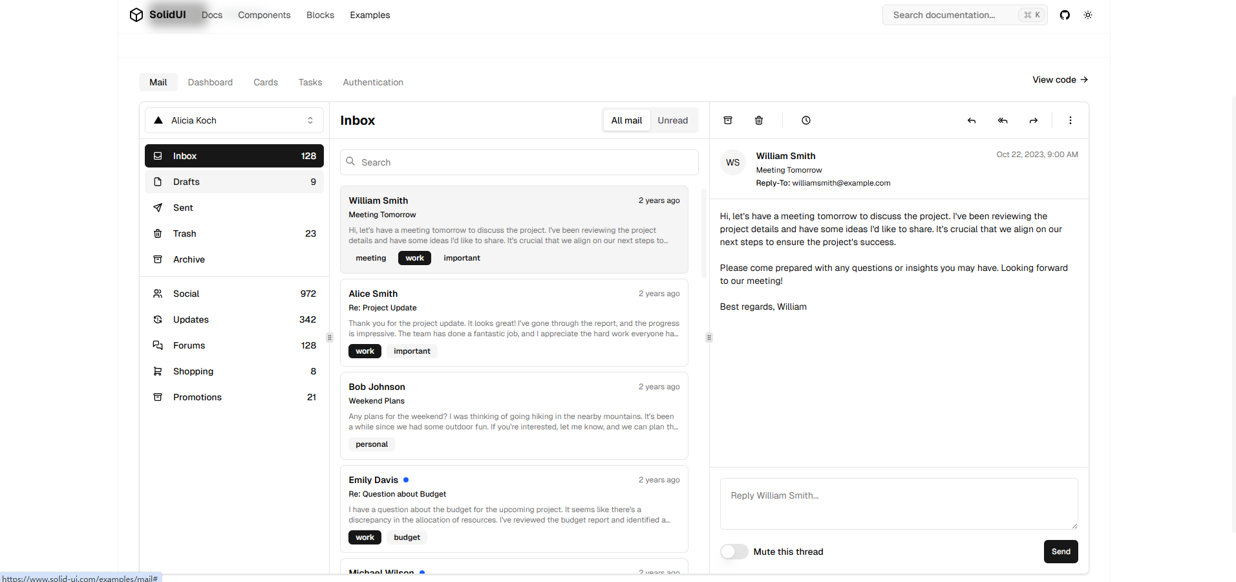Click the trash icon to delete the email

click(759, 120)
